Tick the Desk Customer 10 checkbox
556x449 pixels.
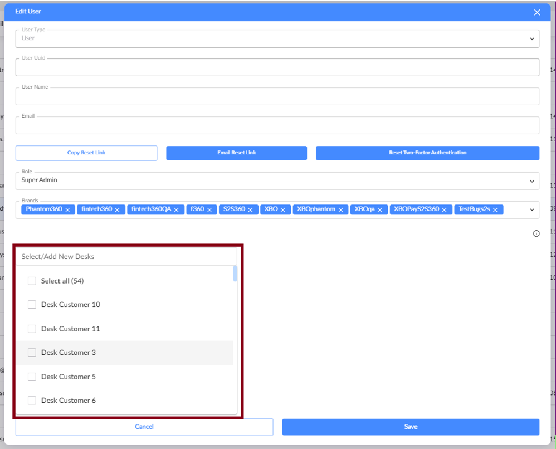[32, 305]
